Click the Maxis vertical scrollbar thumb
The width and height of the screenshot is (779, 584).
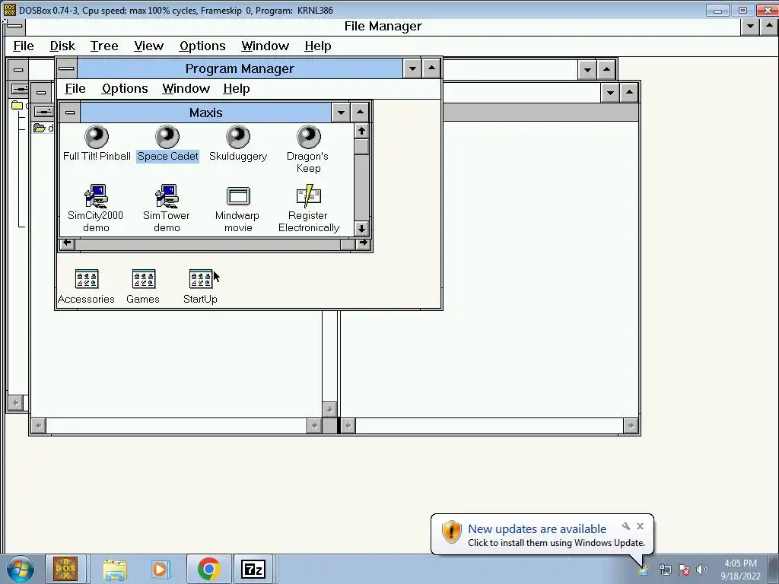point(361,147)
